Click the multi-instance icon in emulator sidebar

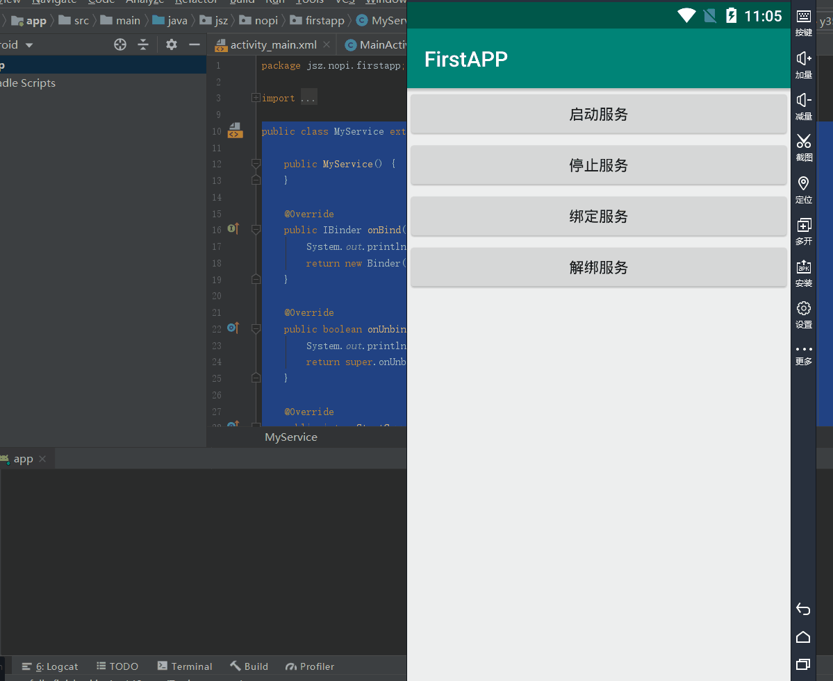coord(803,226)
